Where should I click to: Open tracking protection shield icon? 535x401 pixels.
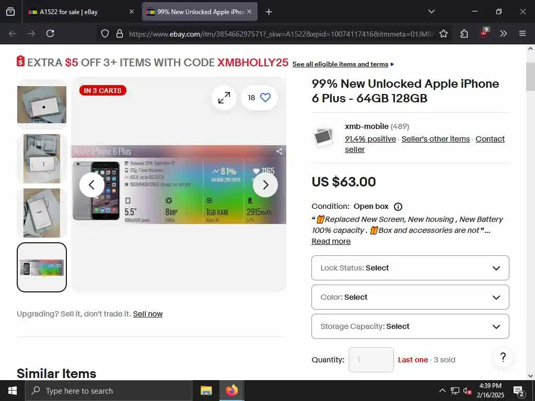(105, 33)
